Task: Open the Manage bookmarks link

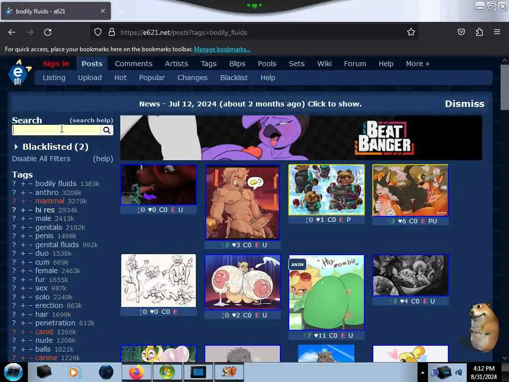Action: [x=222, y=49]
